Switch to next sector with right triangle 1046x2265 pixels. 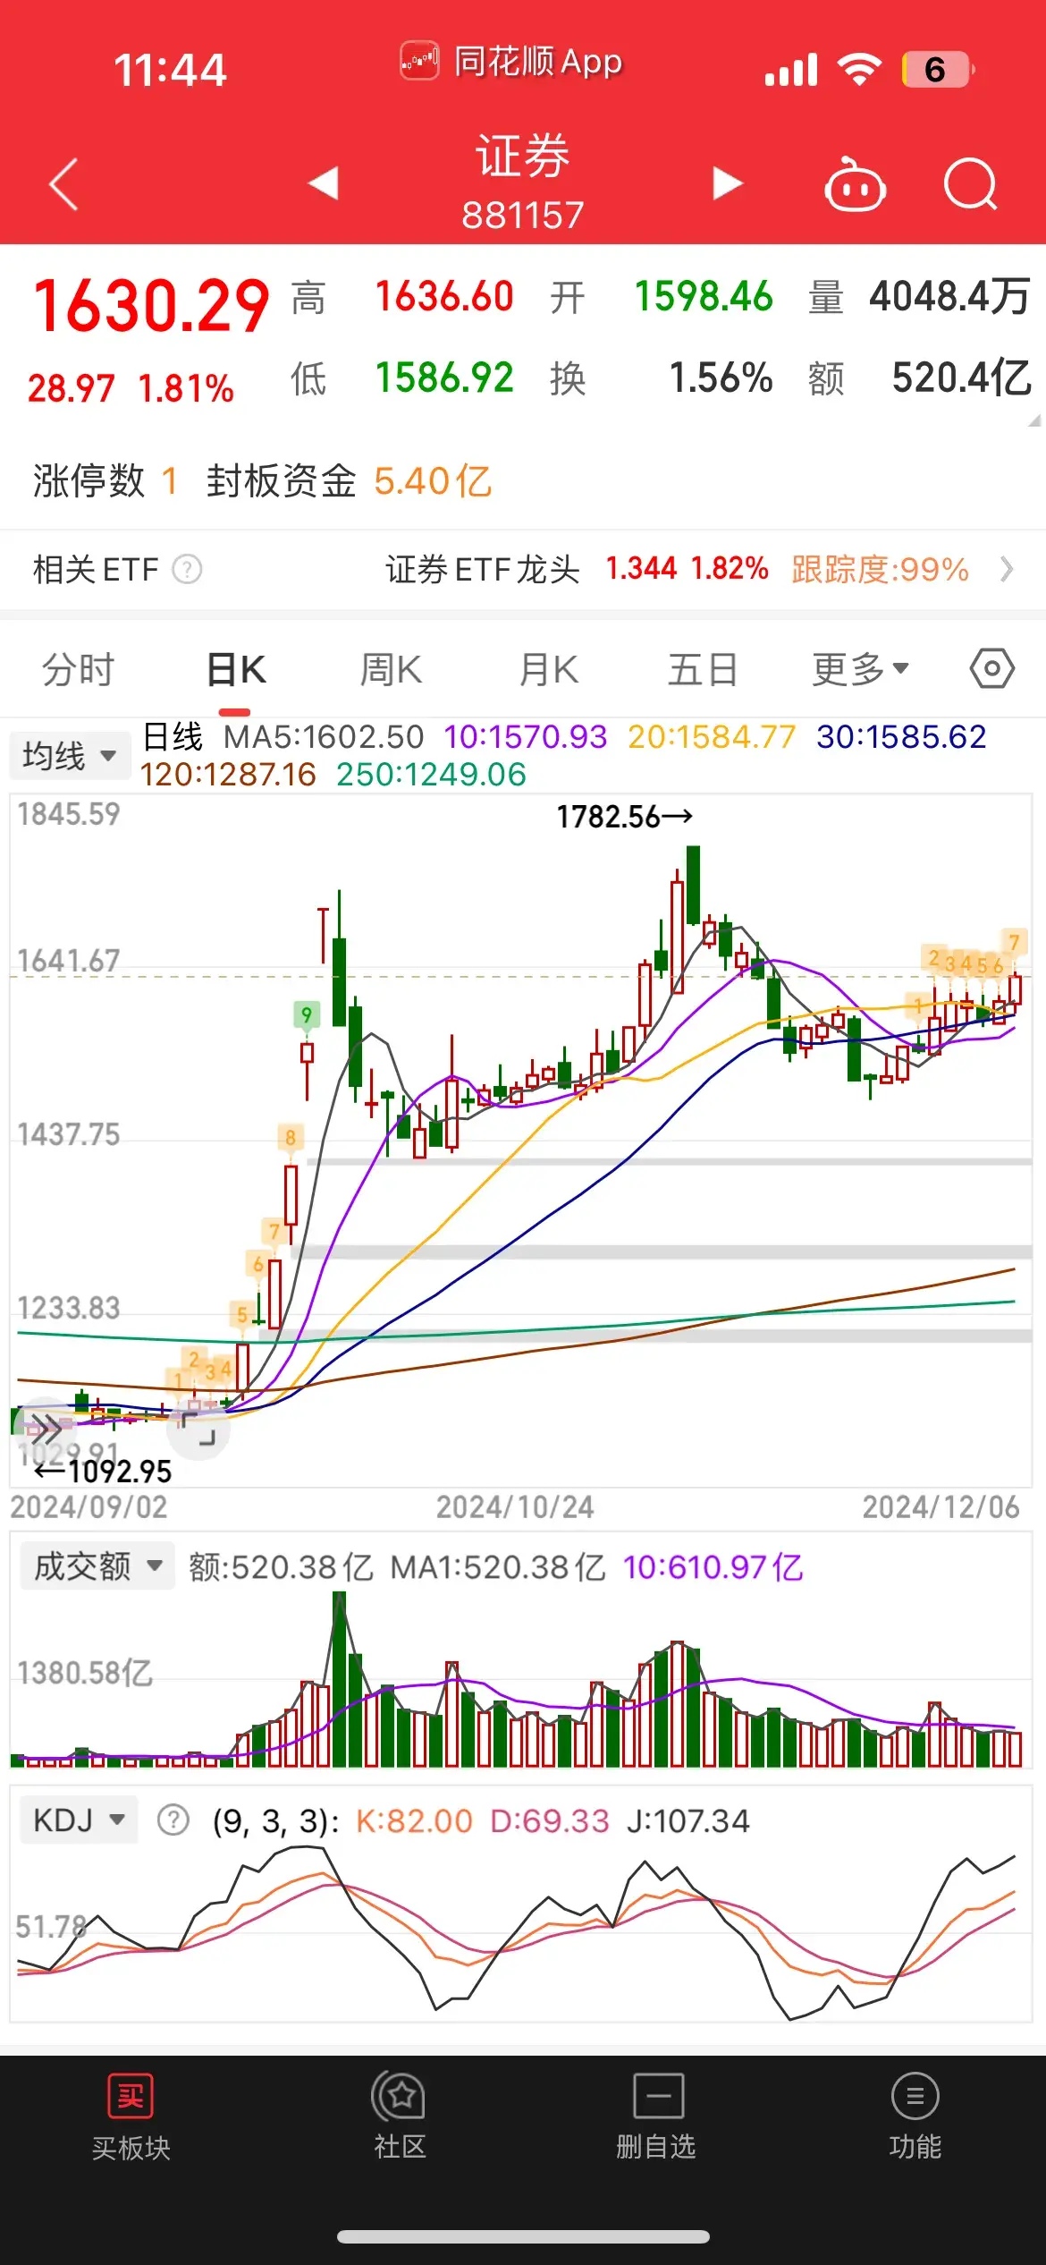tap(728, 182)
